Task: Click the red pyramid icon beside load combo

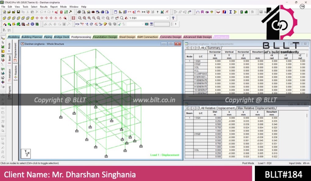Action: pyautogui.click(x=126, y=18)
